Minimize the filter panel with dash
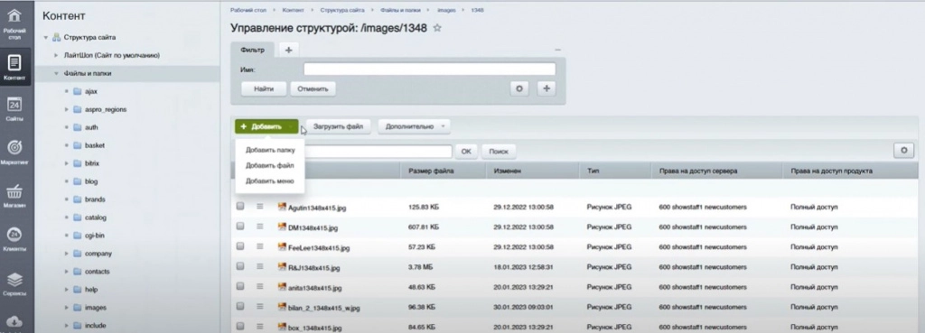The width and height of the screenshot is (925, 333). tap(557, 51)
